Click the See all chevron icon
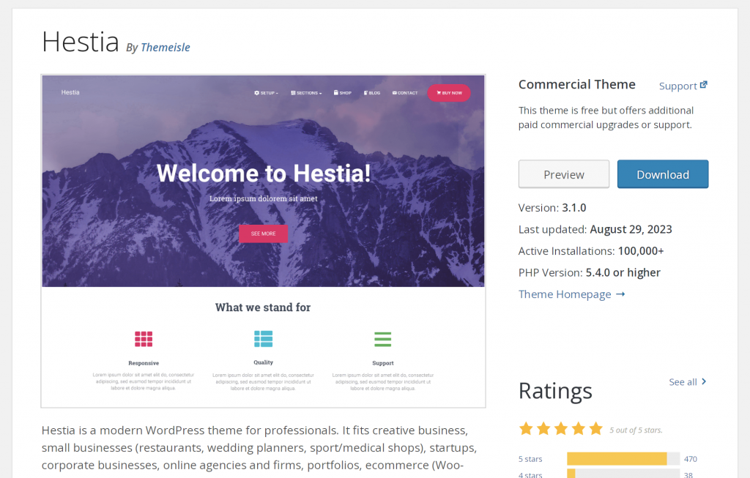 [x=704, y=381]
